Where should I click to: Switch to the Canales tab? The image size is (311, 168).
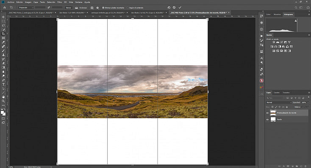point(277,93)
